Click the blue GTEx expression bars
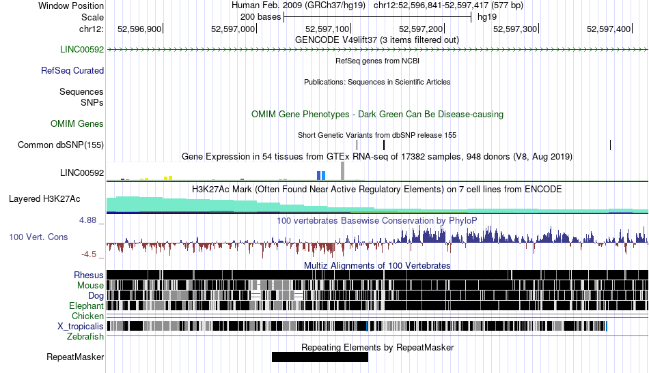649x373 pixels. click(321, 175)
